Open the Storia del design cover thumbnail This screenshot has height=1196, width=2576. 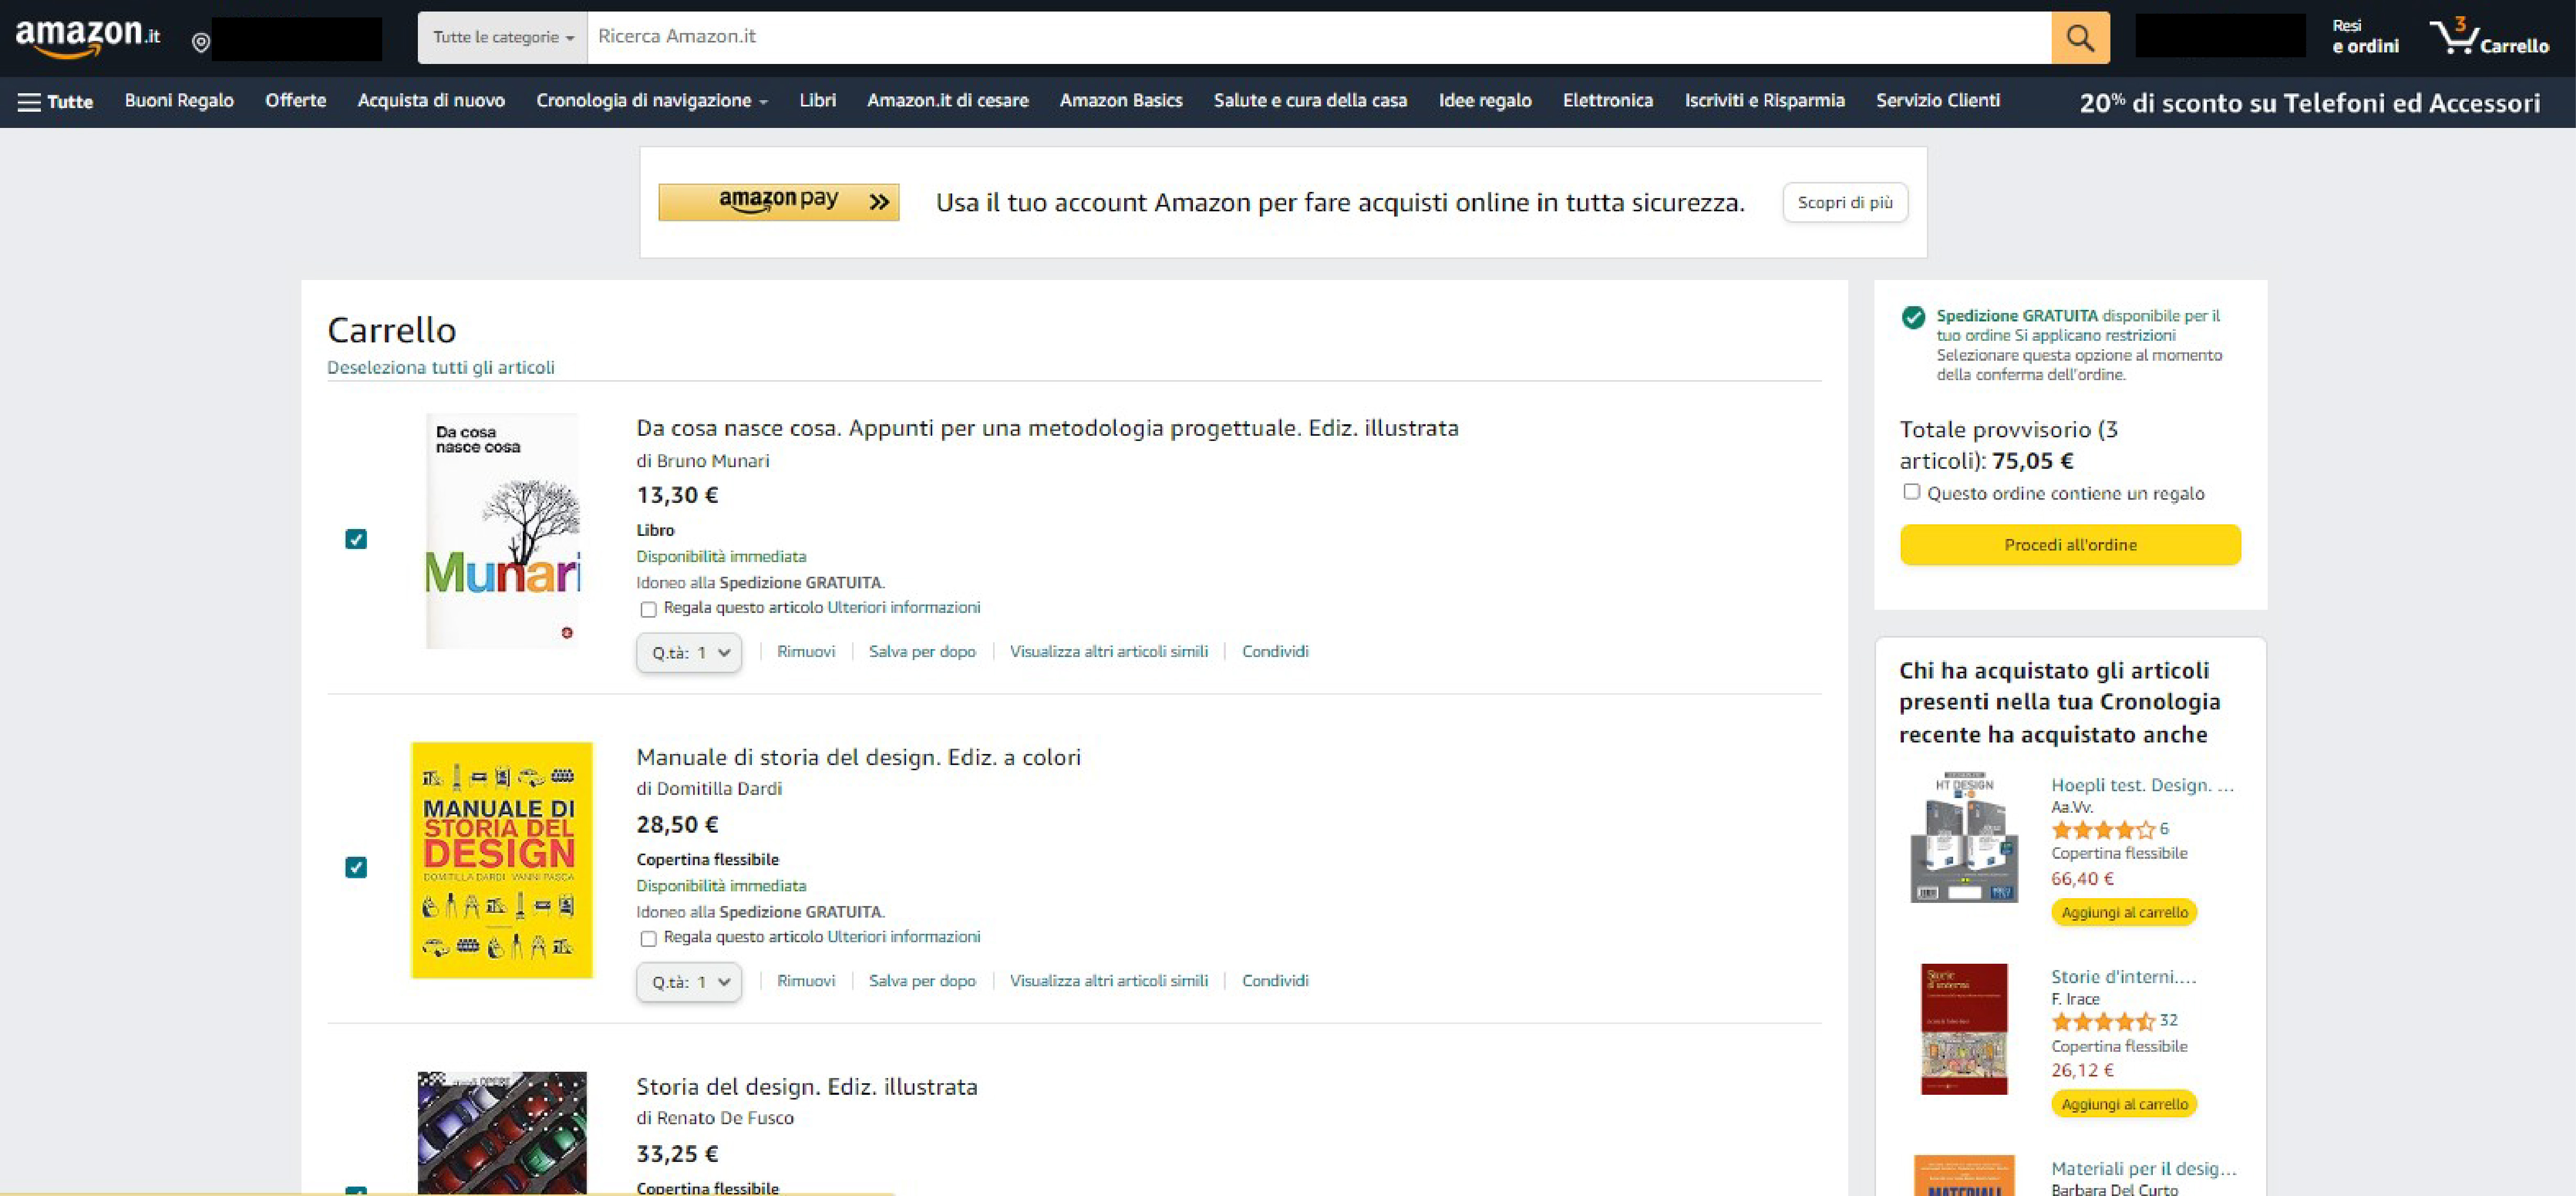click(502, 1132)
